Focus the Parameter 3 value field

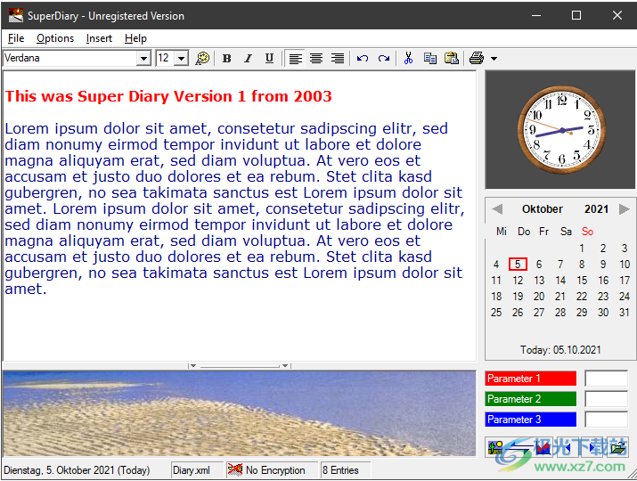point(606,420)
